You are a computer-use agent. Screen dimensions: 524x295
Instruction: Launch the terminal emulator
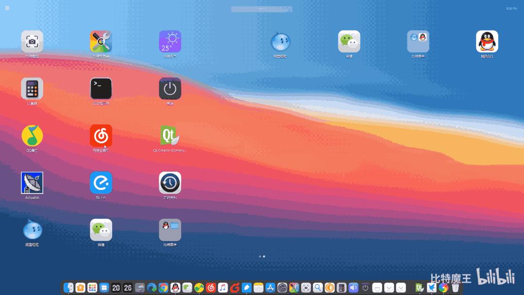pos(101,89)
